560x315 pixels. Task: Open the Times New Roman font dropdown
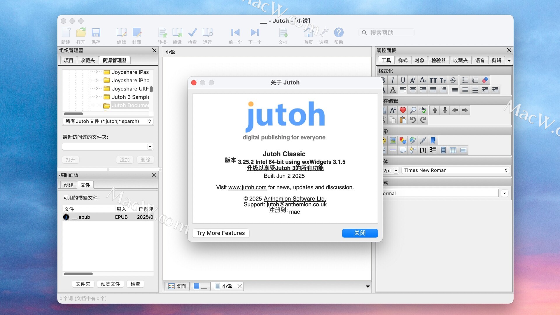coord(455,170)
